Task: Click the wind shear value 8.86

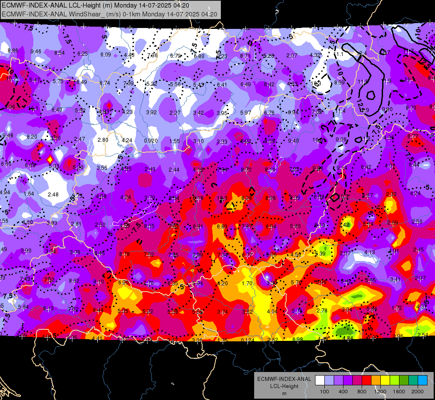Action: click(x=13, y=51)
